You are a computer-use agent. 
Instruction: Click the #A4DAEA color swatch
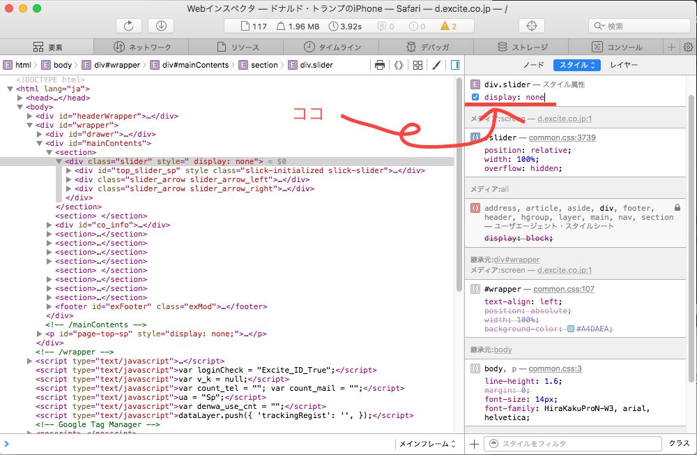click(571, 329)
